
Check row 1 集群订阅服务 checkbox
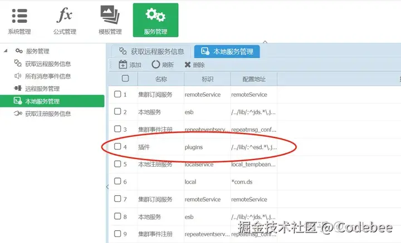pyautogui.click(x=118, y=94)
